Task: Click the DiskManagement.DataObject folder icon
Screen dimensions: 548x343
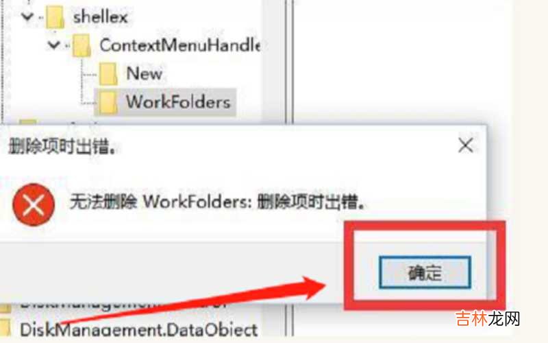Action: [5, 329]
